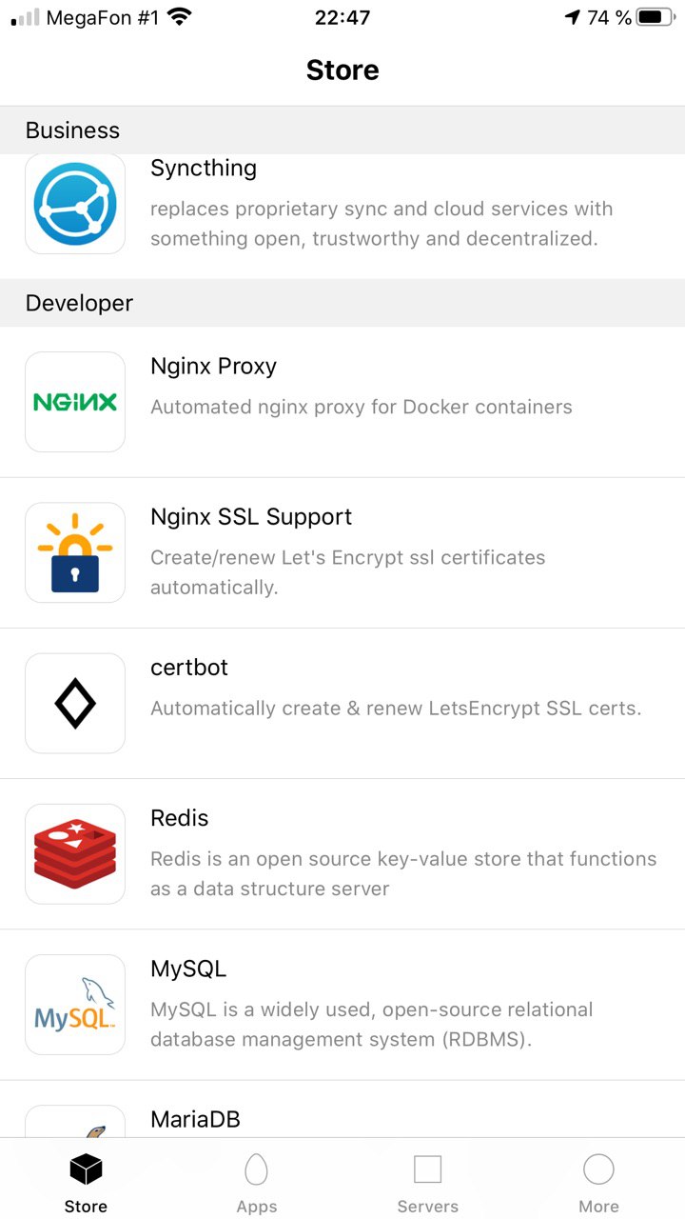Open the Redis description text
The height and width of the screenshot is (1219, 685).
pos(403,873)
